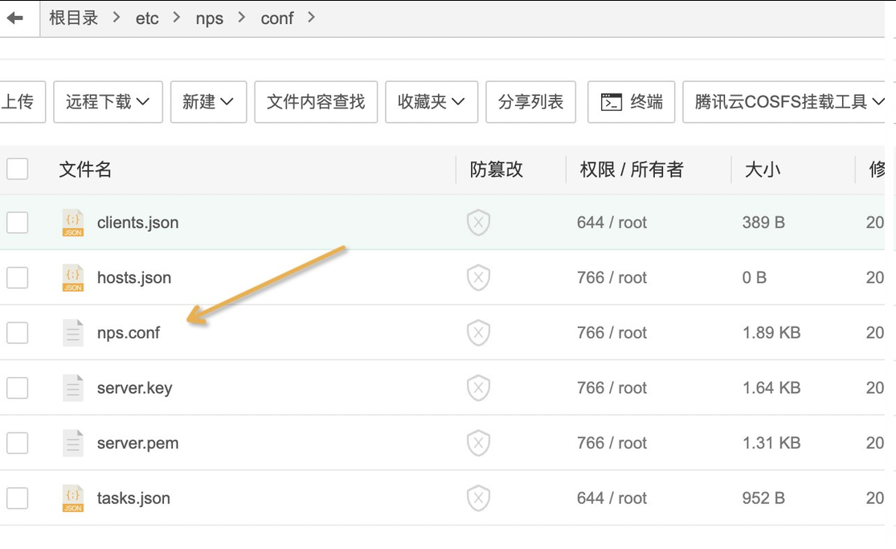Screen dimensions: 896x549
Task: Check the box for hosts.json
Action: tap(17, 277)
